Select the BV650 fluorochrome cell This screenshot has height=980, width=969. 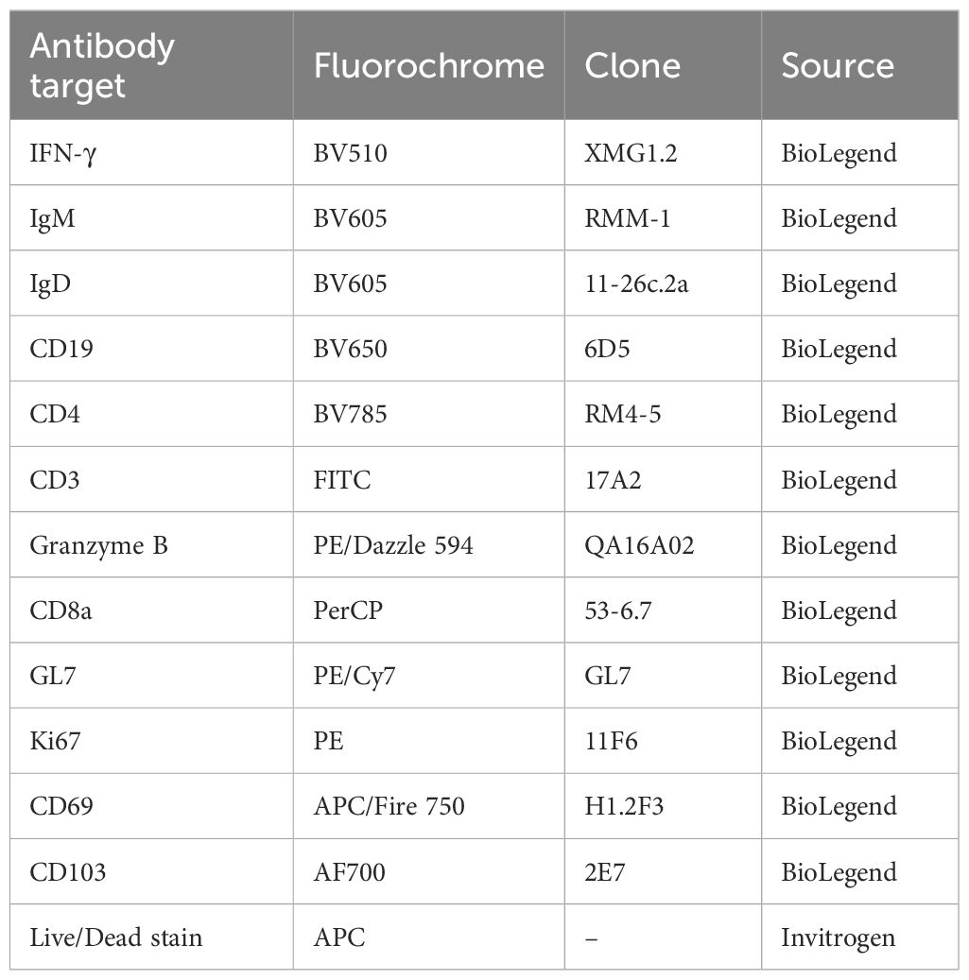pos(429,348)
